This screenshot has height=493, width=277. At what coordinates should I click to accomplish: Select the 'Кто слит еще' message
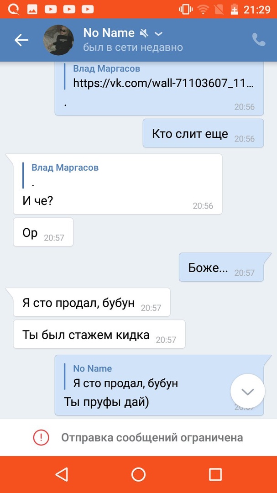coord(190,134)
